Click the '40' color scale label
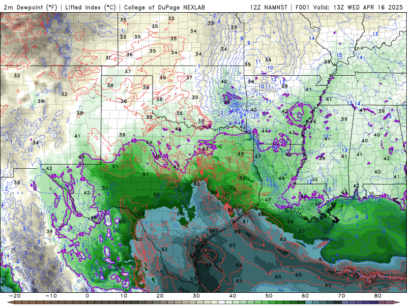Viewport: 407px width, 305px height. (x=232, y=296)
